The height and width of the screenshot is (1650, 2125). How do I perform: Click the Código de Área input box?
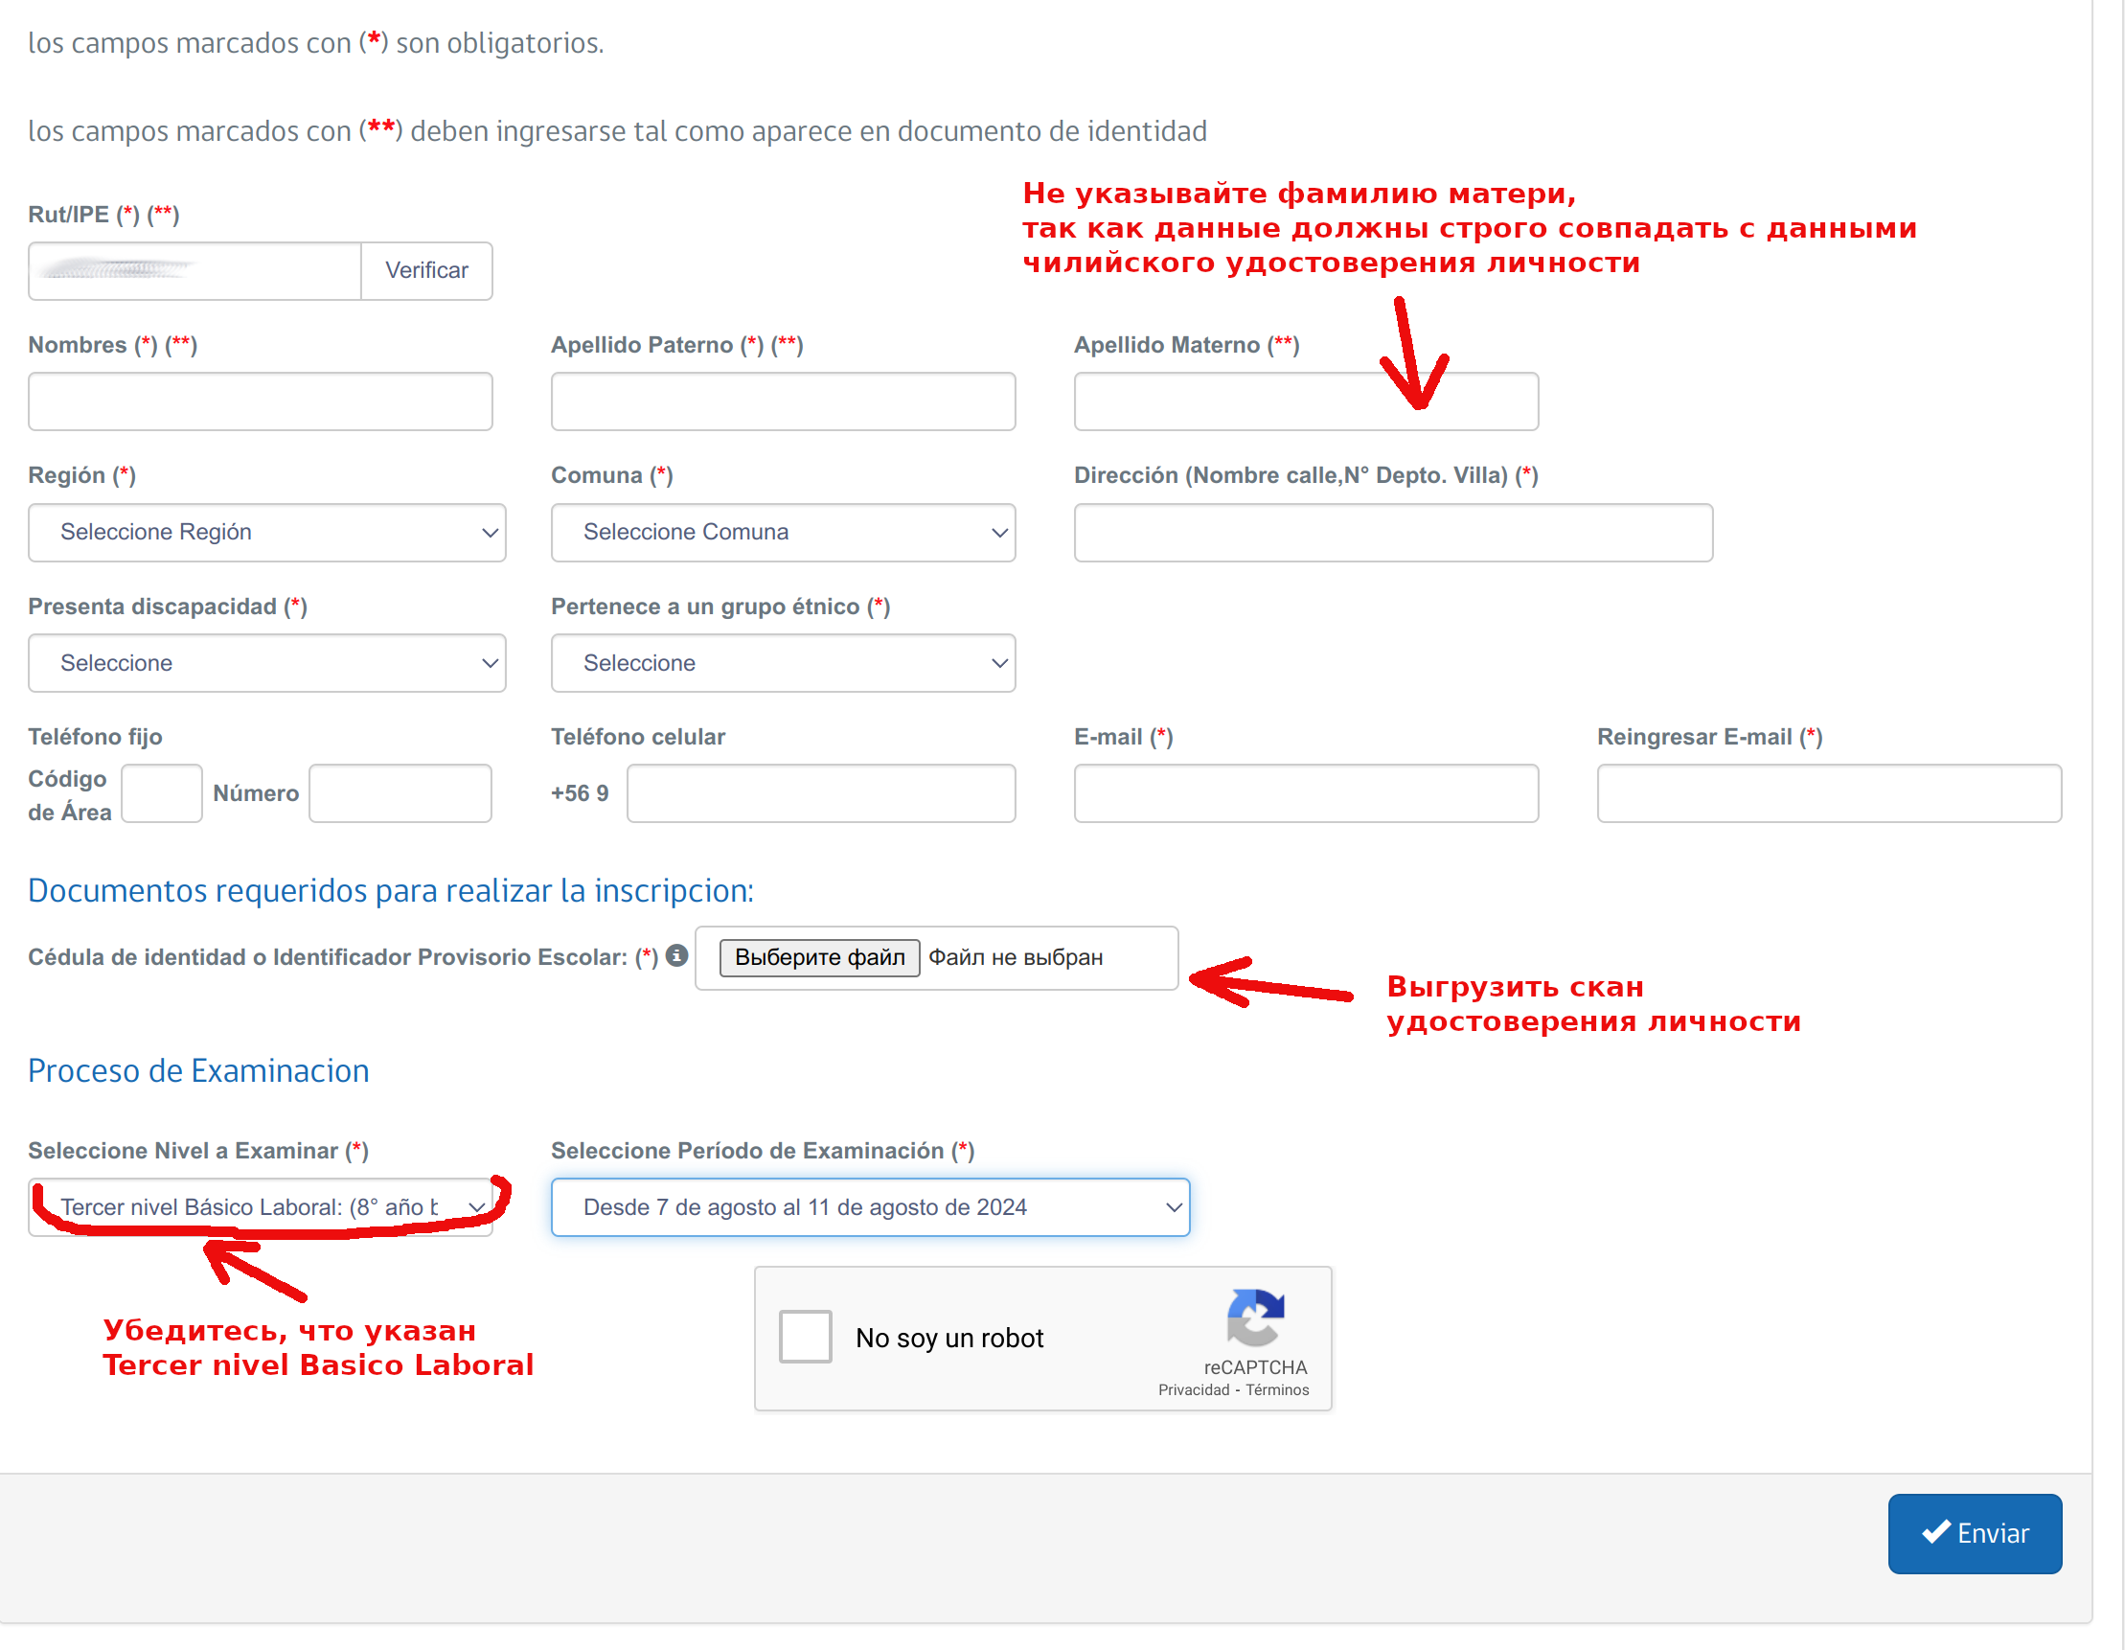pos(162,792)
